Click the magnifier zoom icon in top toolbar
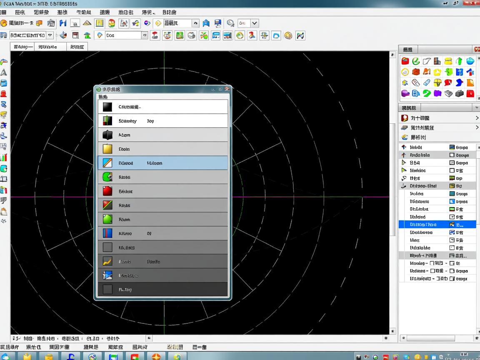The width and height of the screenshot is (480, 360). [230, 23]
